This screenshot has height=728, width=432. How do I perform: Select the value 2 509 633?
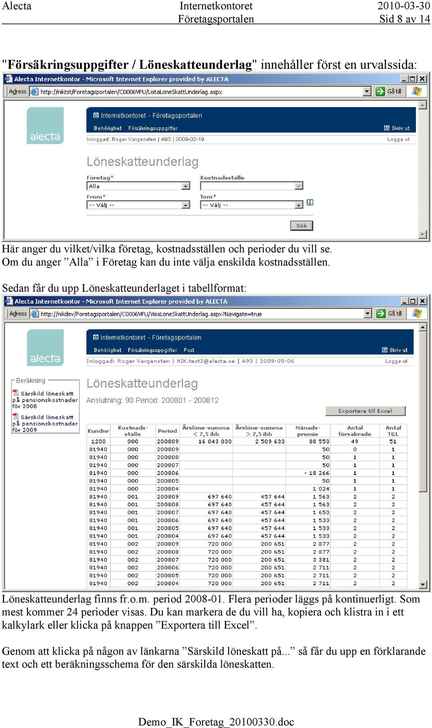pos(270,442)
